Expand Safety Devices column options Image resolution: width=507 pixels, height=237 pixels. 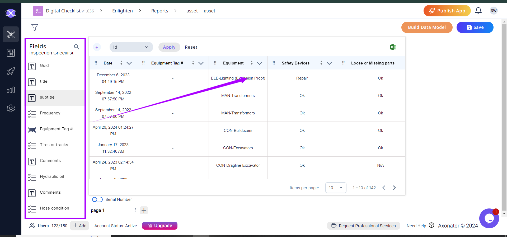(x=329, y=63)
